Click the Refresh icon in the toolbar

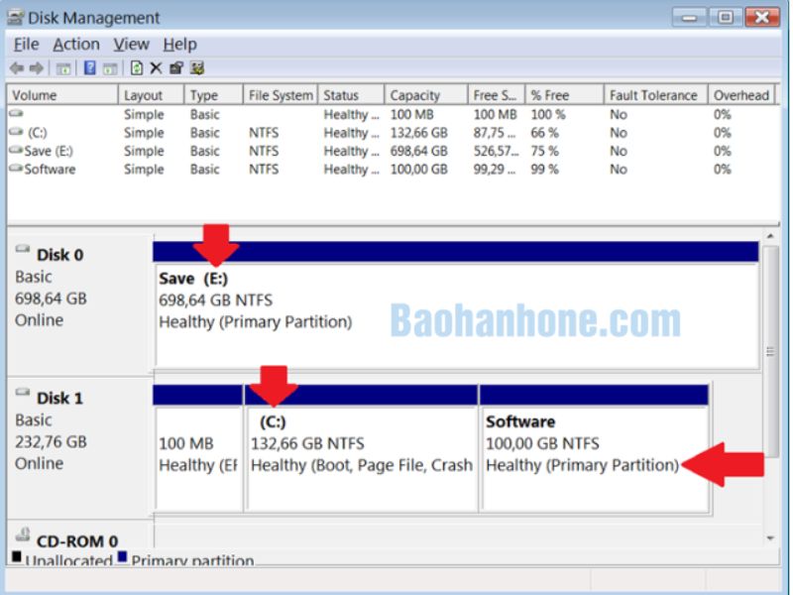(x=137, y=68)
